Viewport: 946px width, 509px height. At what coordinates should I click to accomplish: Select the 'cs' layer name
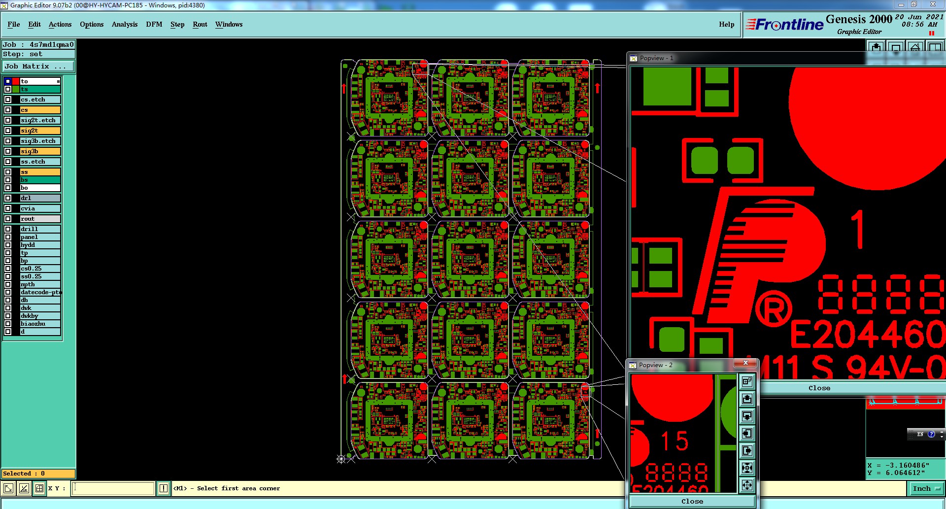pyautogui.click(x=40, y=110)
